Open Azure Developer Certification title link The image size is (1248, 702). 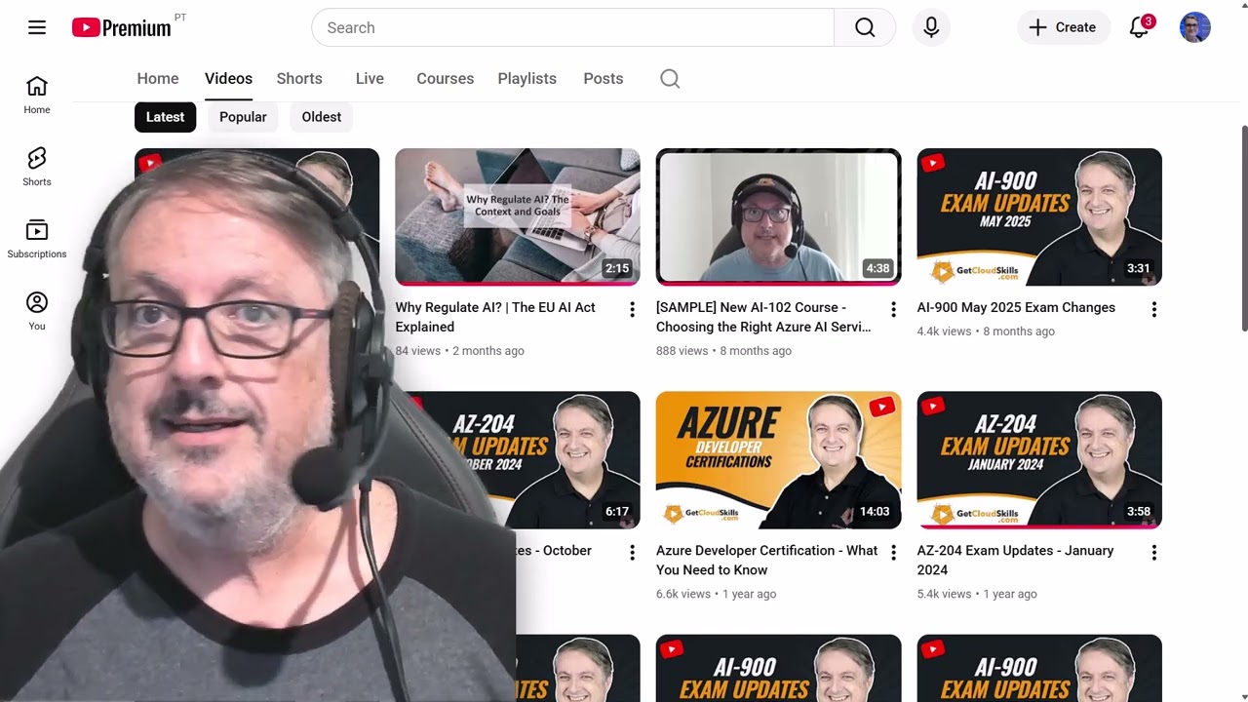(766, 560)
